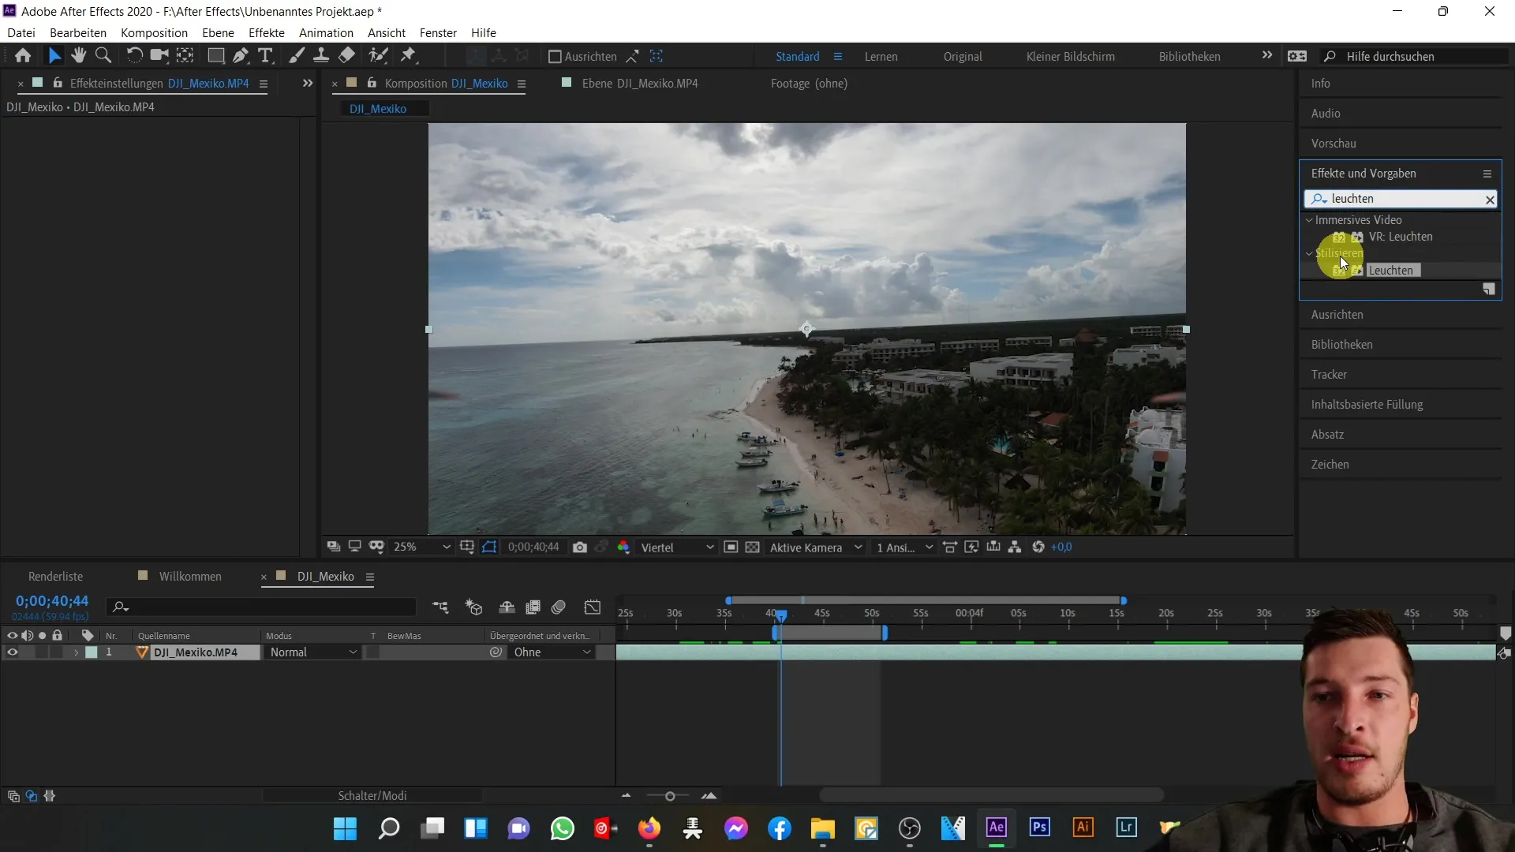The height and width of the screenshot is (852, 1515).
Task: Toggle audio icon for DJI_Mexiko.MP4 layer
Action: point(28,652)
